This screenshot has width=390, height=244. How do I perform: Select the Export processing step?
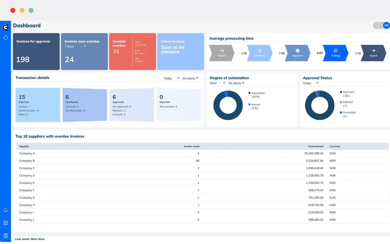[373, 53]
